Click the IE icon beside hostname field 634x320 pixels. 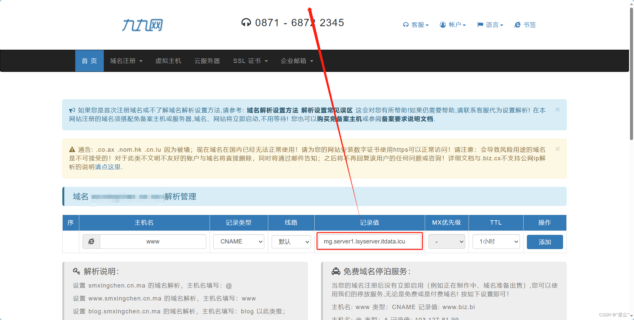click(91, 241)
